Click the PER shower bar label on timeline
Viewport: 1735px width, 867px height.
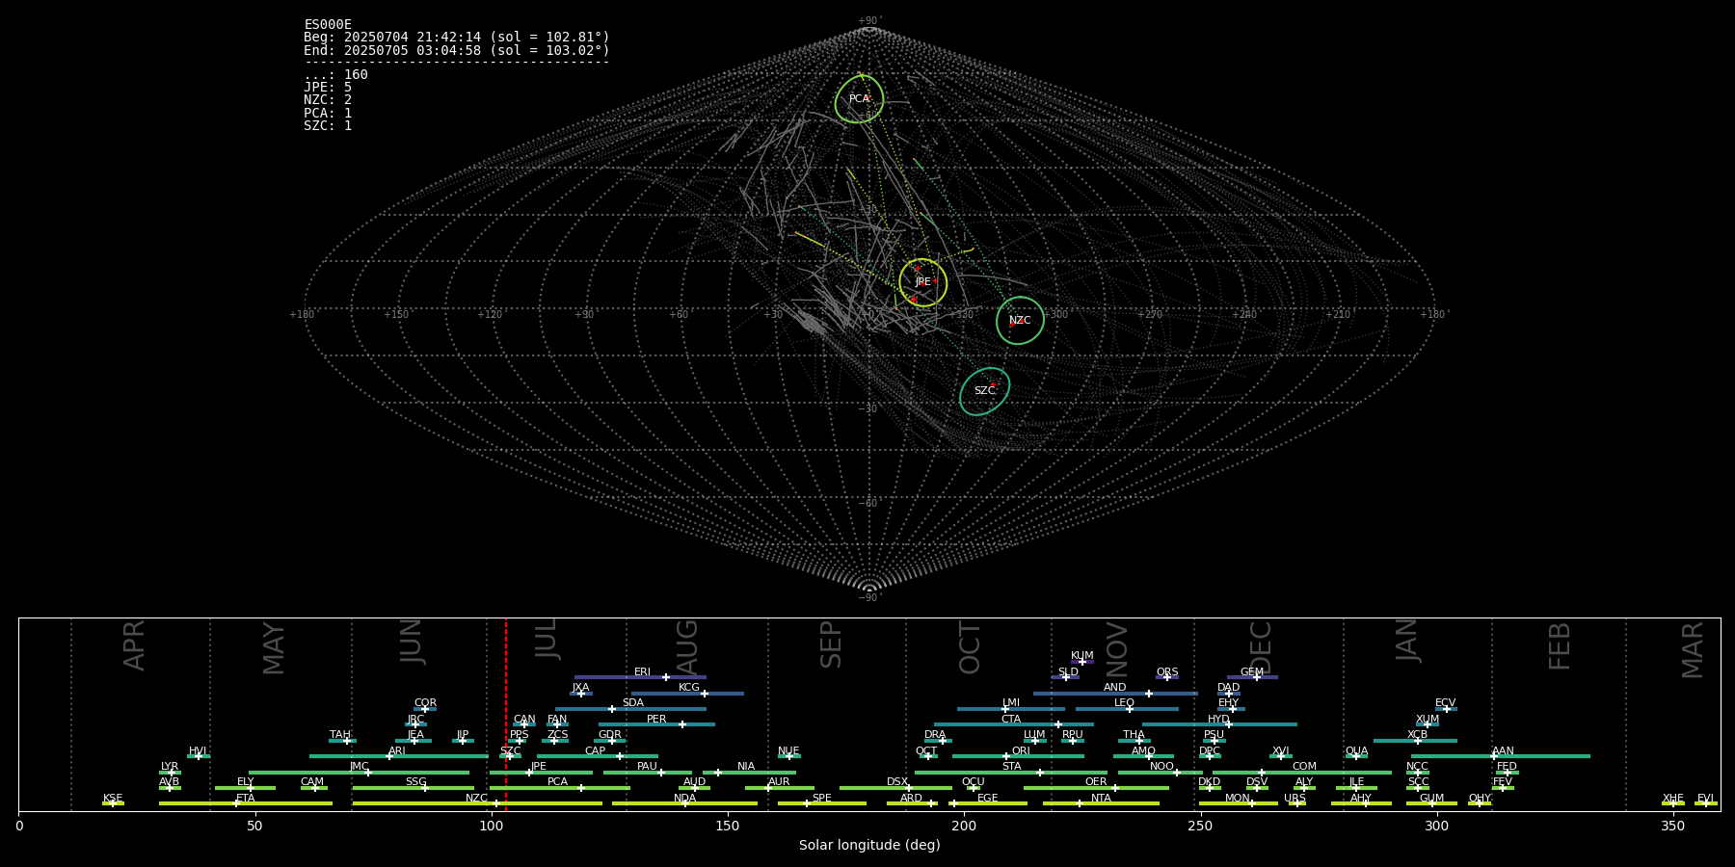click(x=656, y=720)
